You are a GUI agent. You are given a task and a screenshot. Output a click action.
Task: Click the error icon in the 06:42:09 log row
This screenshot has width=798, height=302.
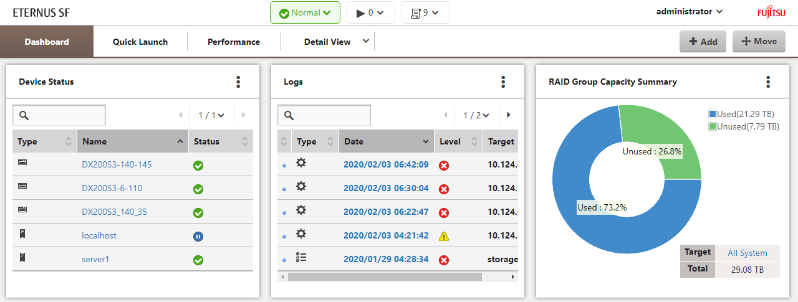(x=444, y=166)
